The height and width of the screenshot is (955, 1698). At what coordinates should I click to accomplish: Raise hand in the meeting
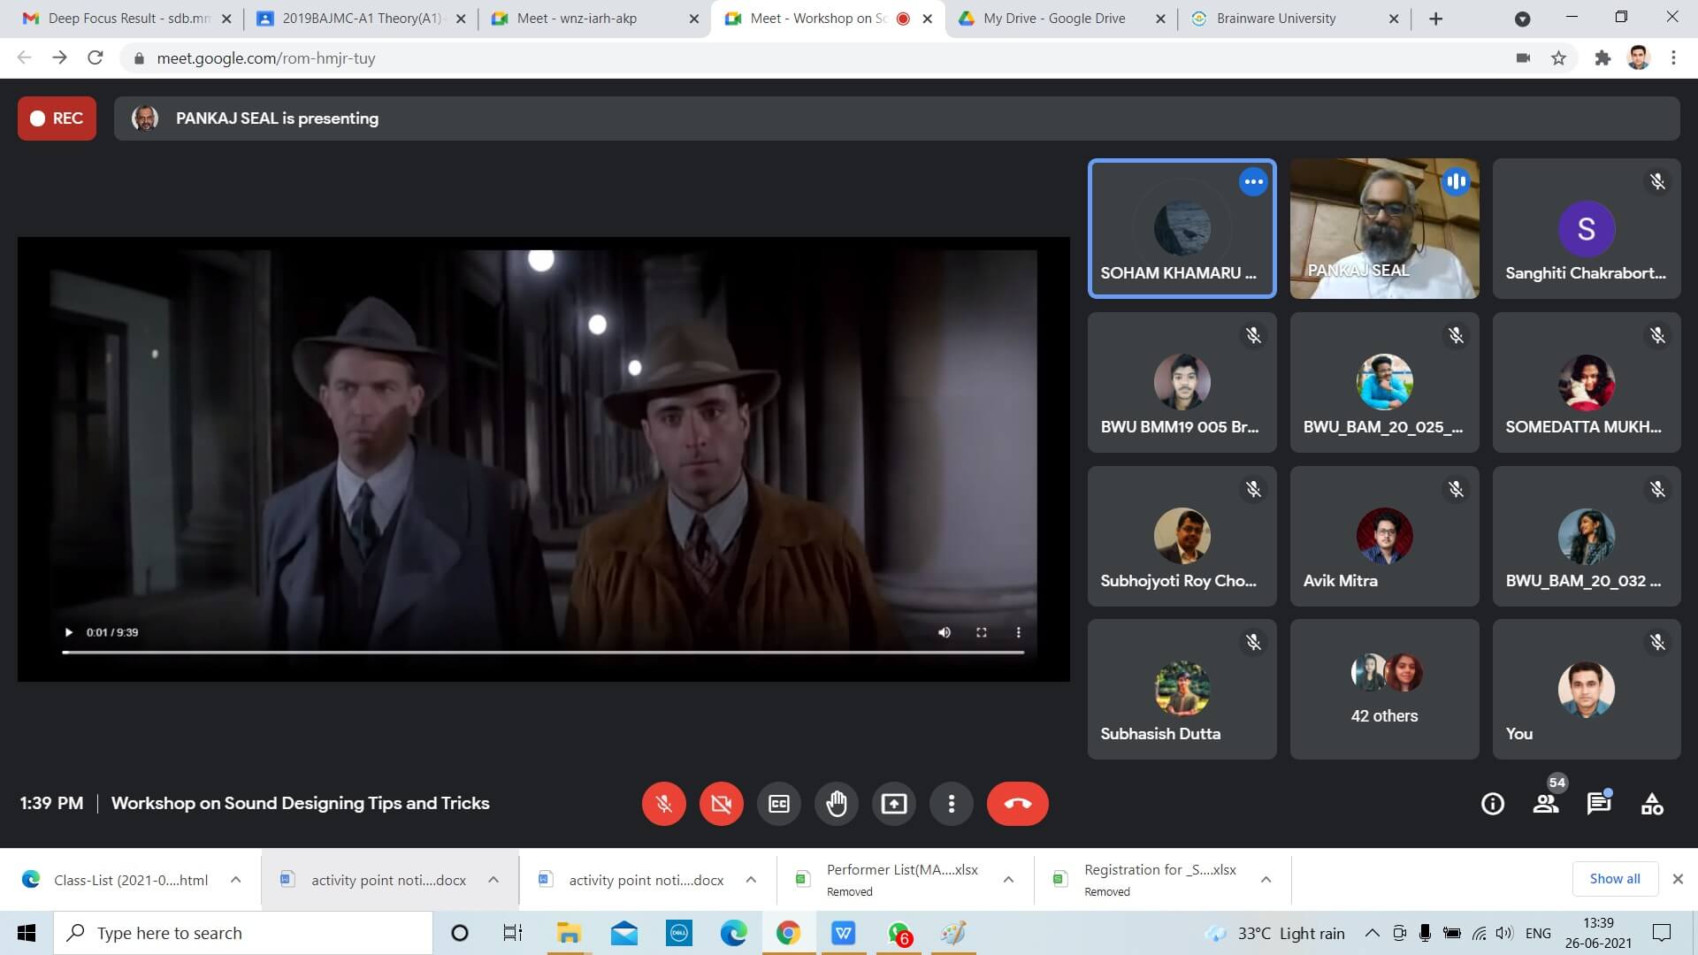pyautogui.click(x=836, y=804)
